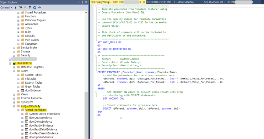The height and width of the screenshot is (139, 264).
Task: Open the Connect dropdown in Object Explorer
Action: (6, 7)
